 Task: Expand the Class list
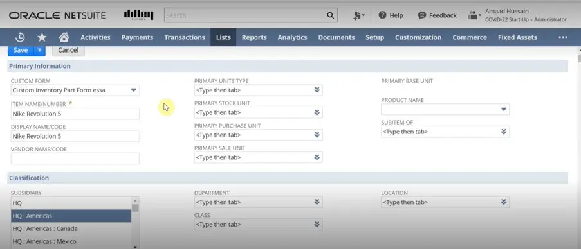[317, 224]
